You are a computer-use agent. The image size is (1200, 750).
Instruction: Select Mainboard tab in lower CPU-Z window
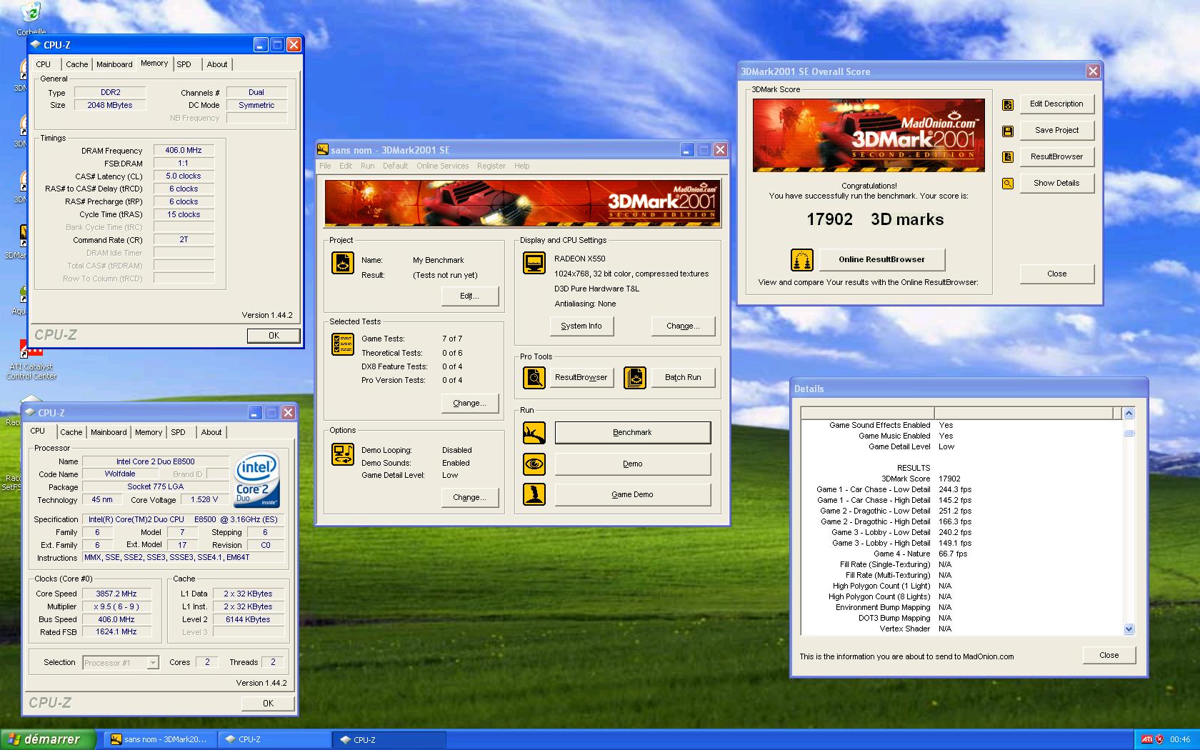(x=109, y=432)
